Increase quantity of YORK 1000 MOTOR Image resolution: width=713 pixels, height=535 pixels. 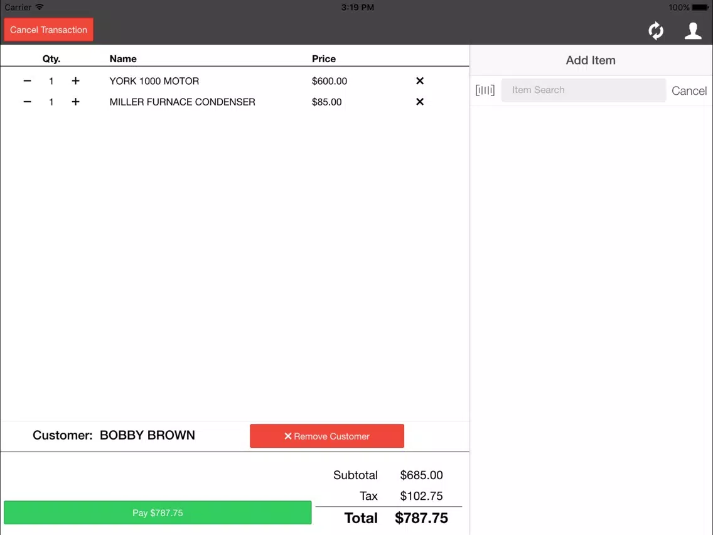[x=75, y=81]
